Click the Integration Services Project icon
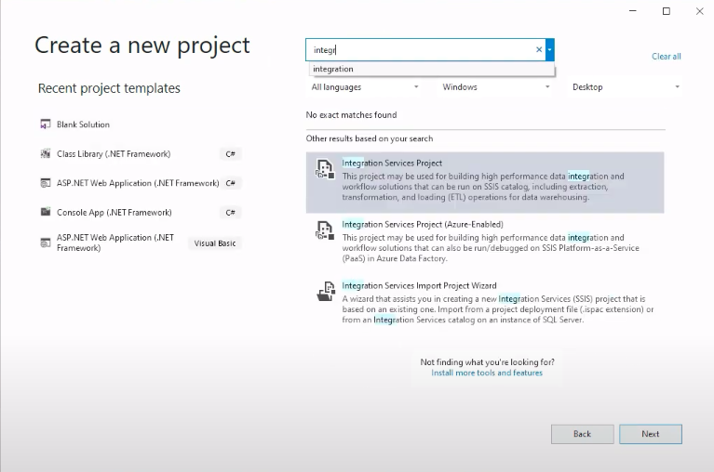Viewport: 714px width, 472px height. coord(325,169)
